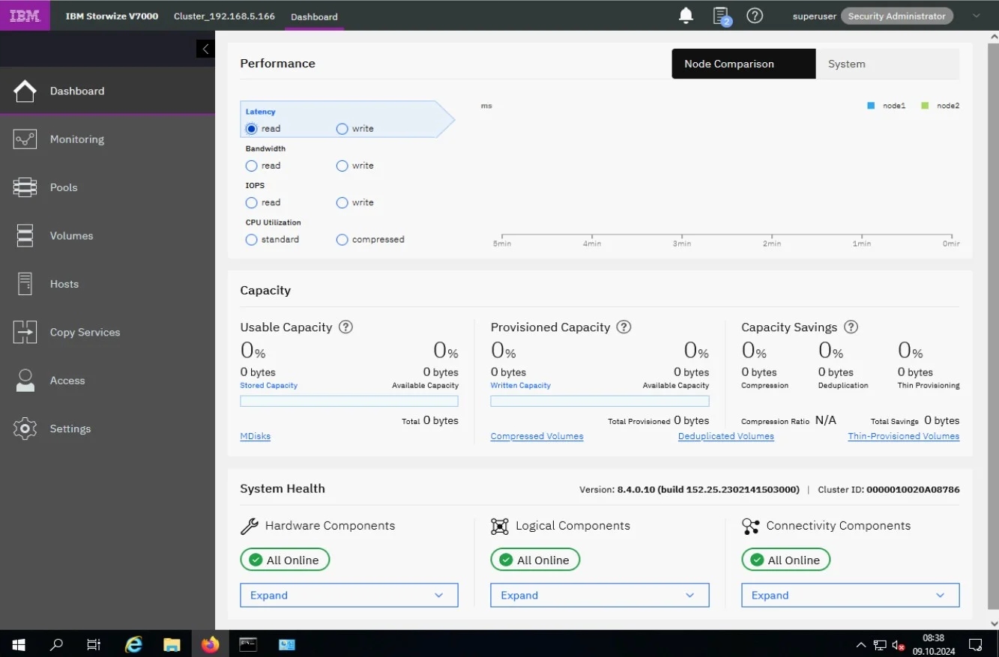The height and width of the screenshot is (657, 999).
Task: Open the MDisks link
Action: click(255, 437)
